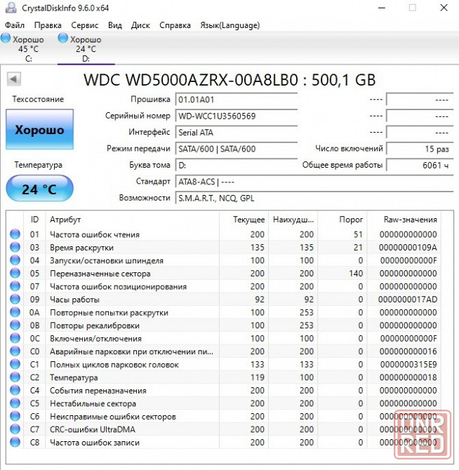
Task: Open the Правка menu
Action: click(48, 25)
